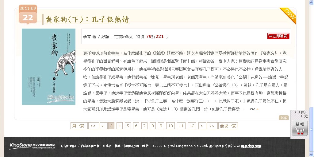This screenshot has width=314, height=157.
Task: Click the special price 79折221元 text
Action: pyautogui.click(x=157, y=37)
